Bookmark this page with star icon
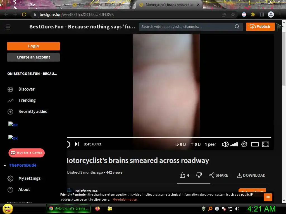 [x=233, y=14]
